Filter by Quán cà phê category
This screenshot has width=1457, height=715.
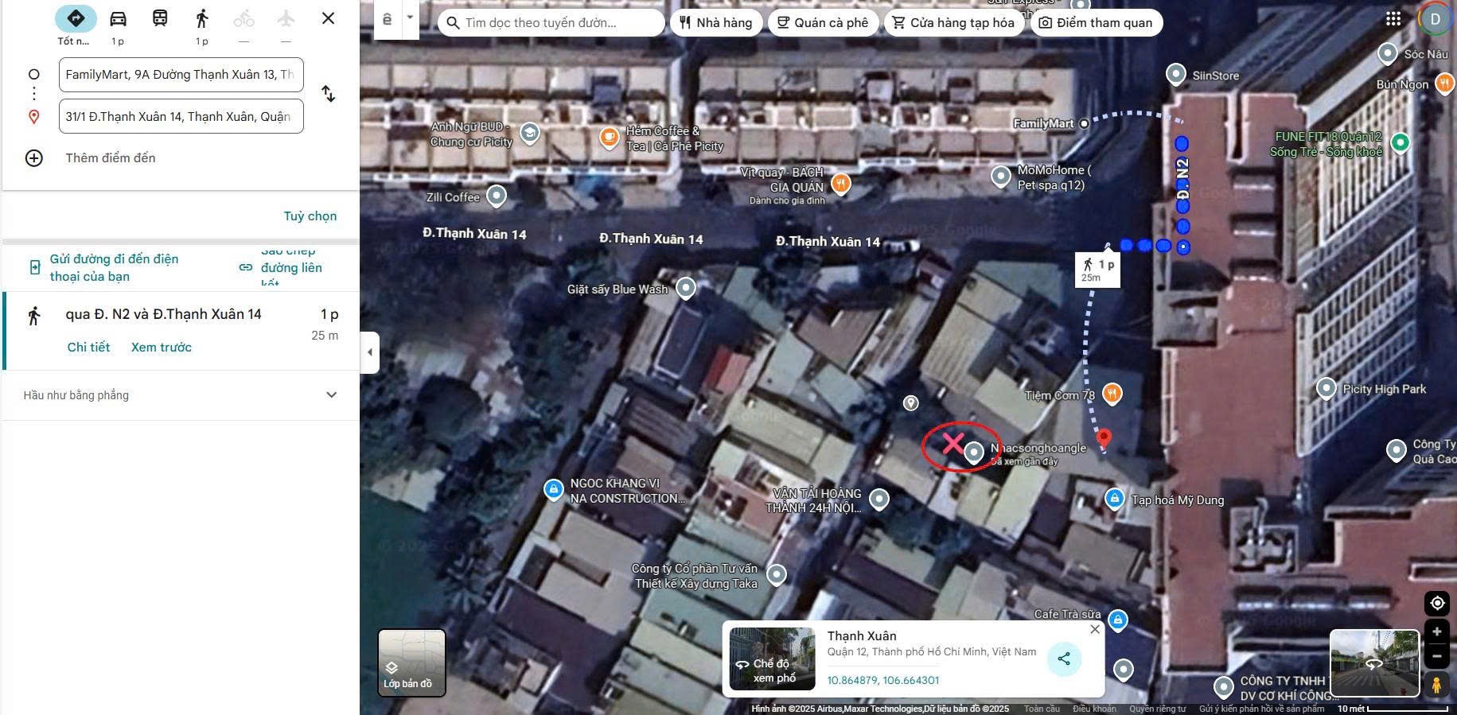[x=823, y=22]
